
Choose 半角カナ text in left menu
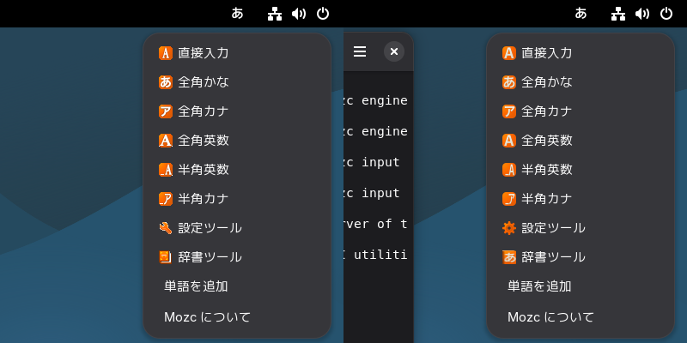204,199
